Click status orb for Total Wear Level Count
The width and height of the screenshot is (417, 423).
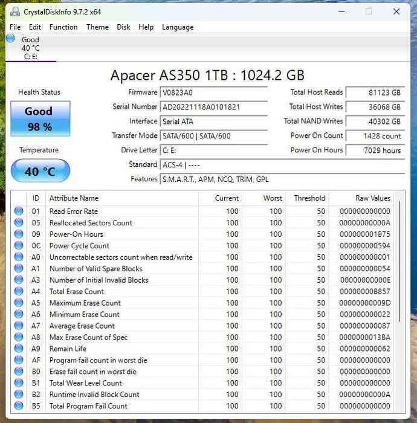[19, 383]
